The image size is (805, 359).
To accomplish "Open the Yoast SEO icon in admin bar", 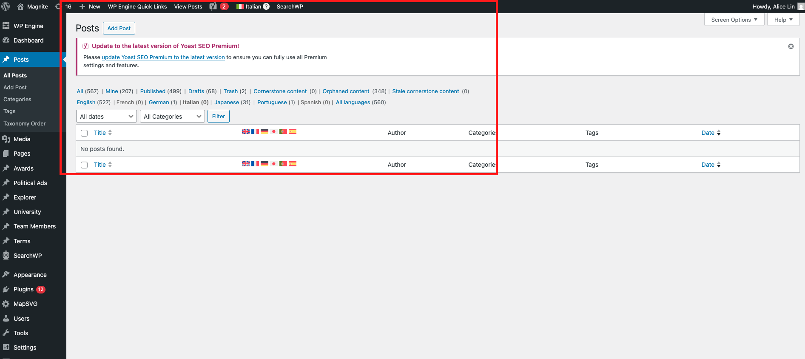I will point(213,6).
